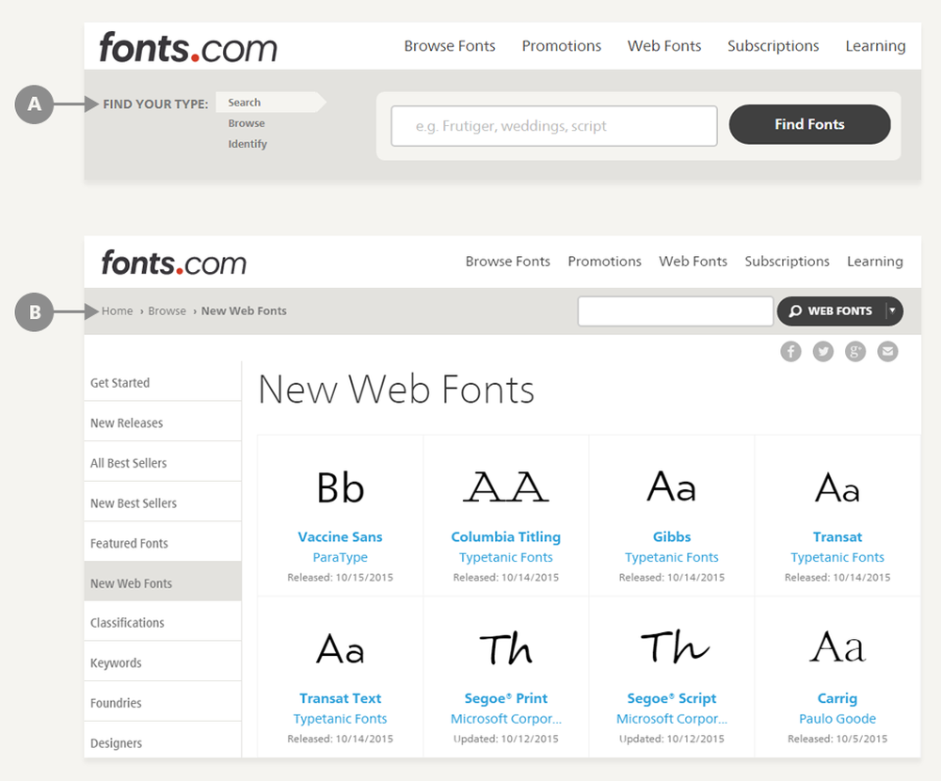Select Promotions in the navigation bar
Viewport: 941px width, 781px height.
[x=561, y=45]
